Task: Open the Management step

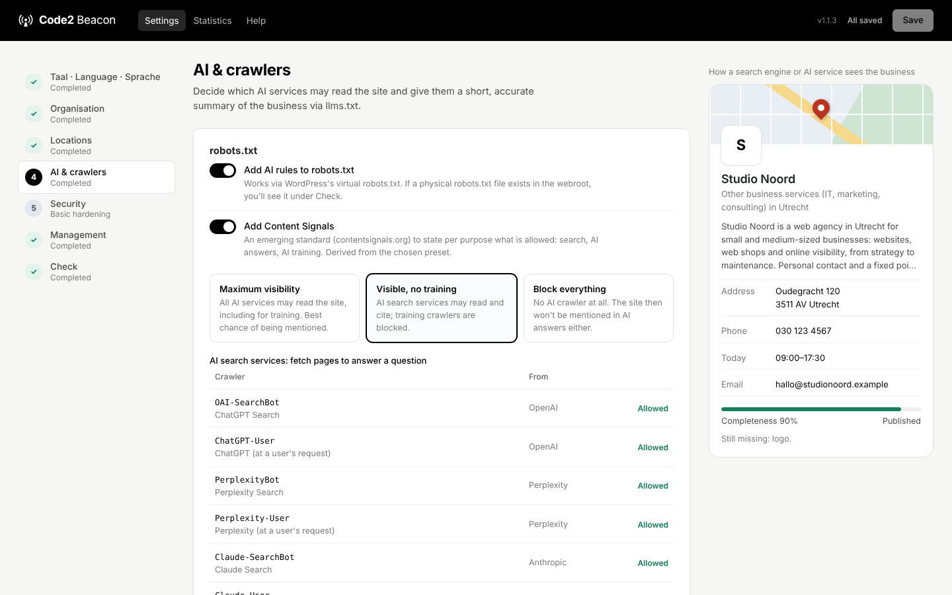Action: pyautogui.click(x=97, y=240)
